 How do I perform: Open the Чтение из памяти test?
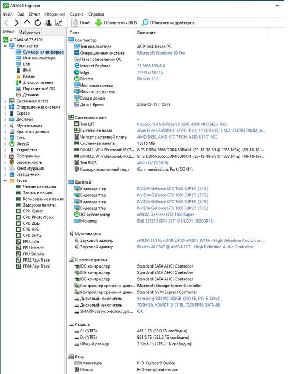39,187
